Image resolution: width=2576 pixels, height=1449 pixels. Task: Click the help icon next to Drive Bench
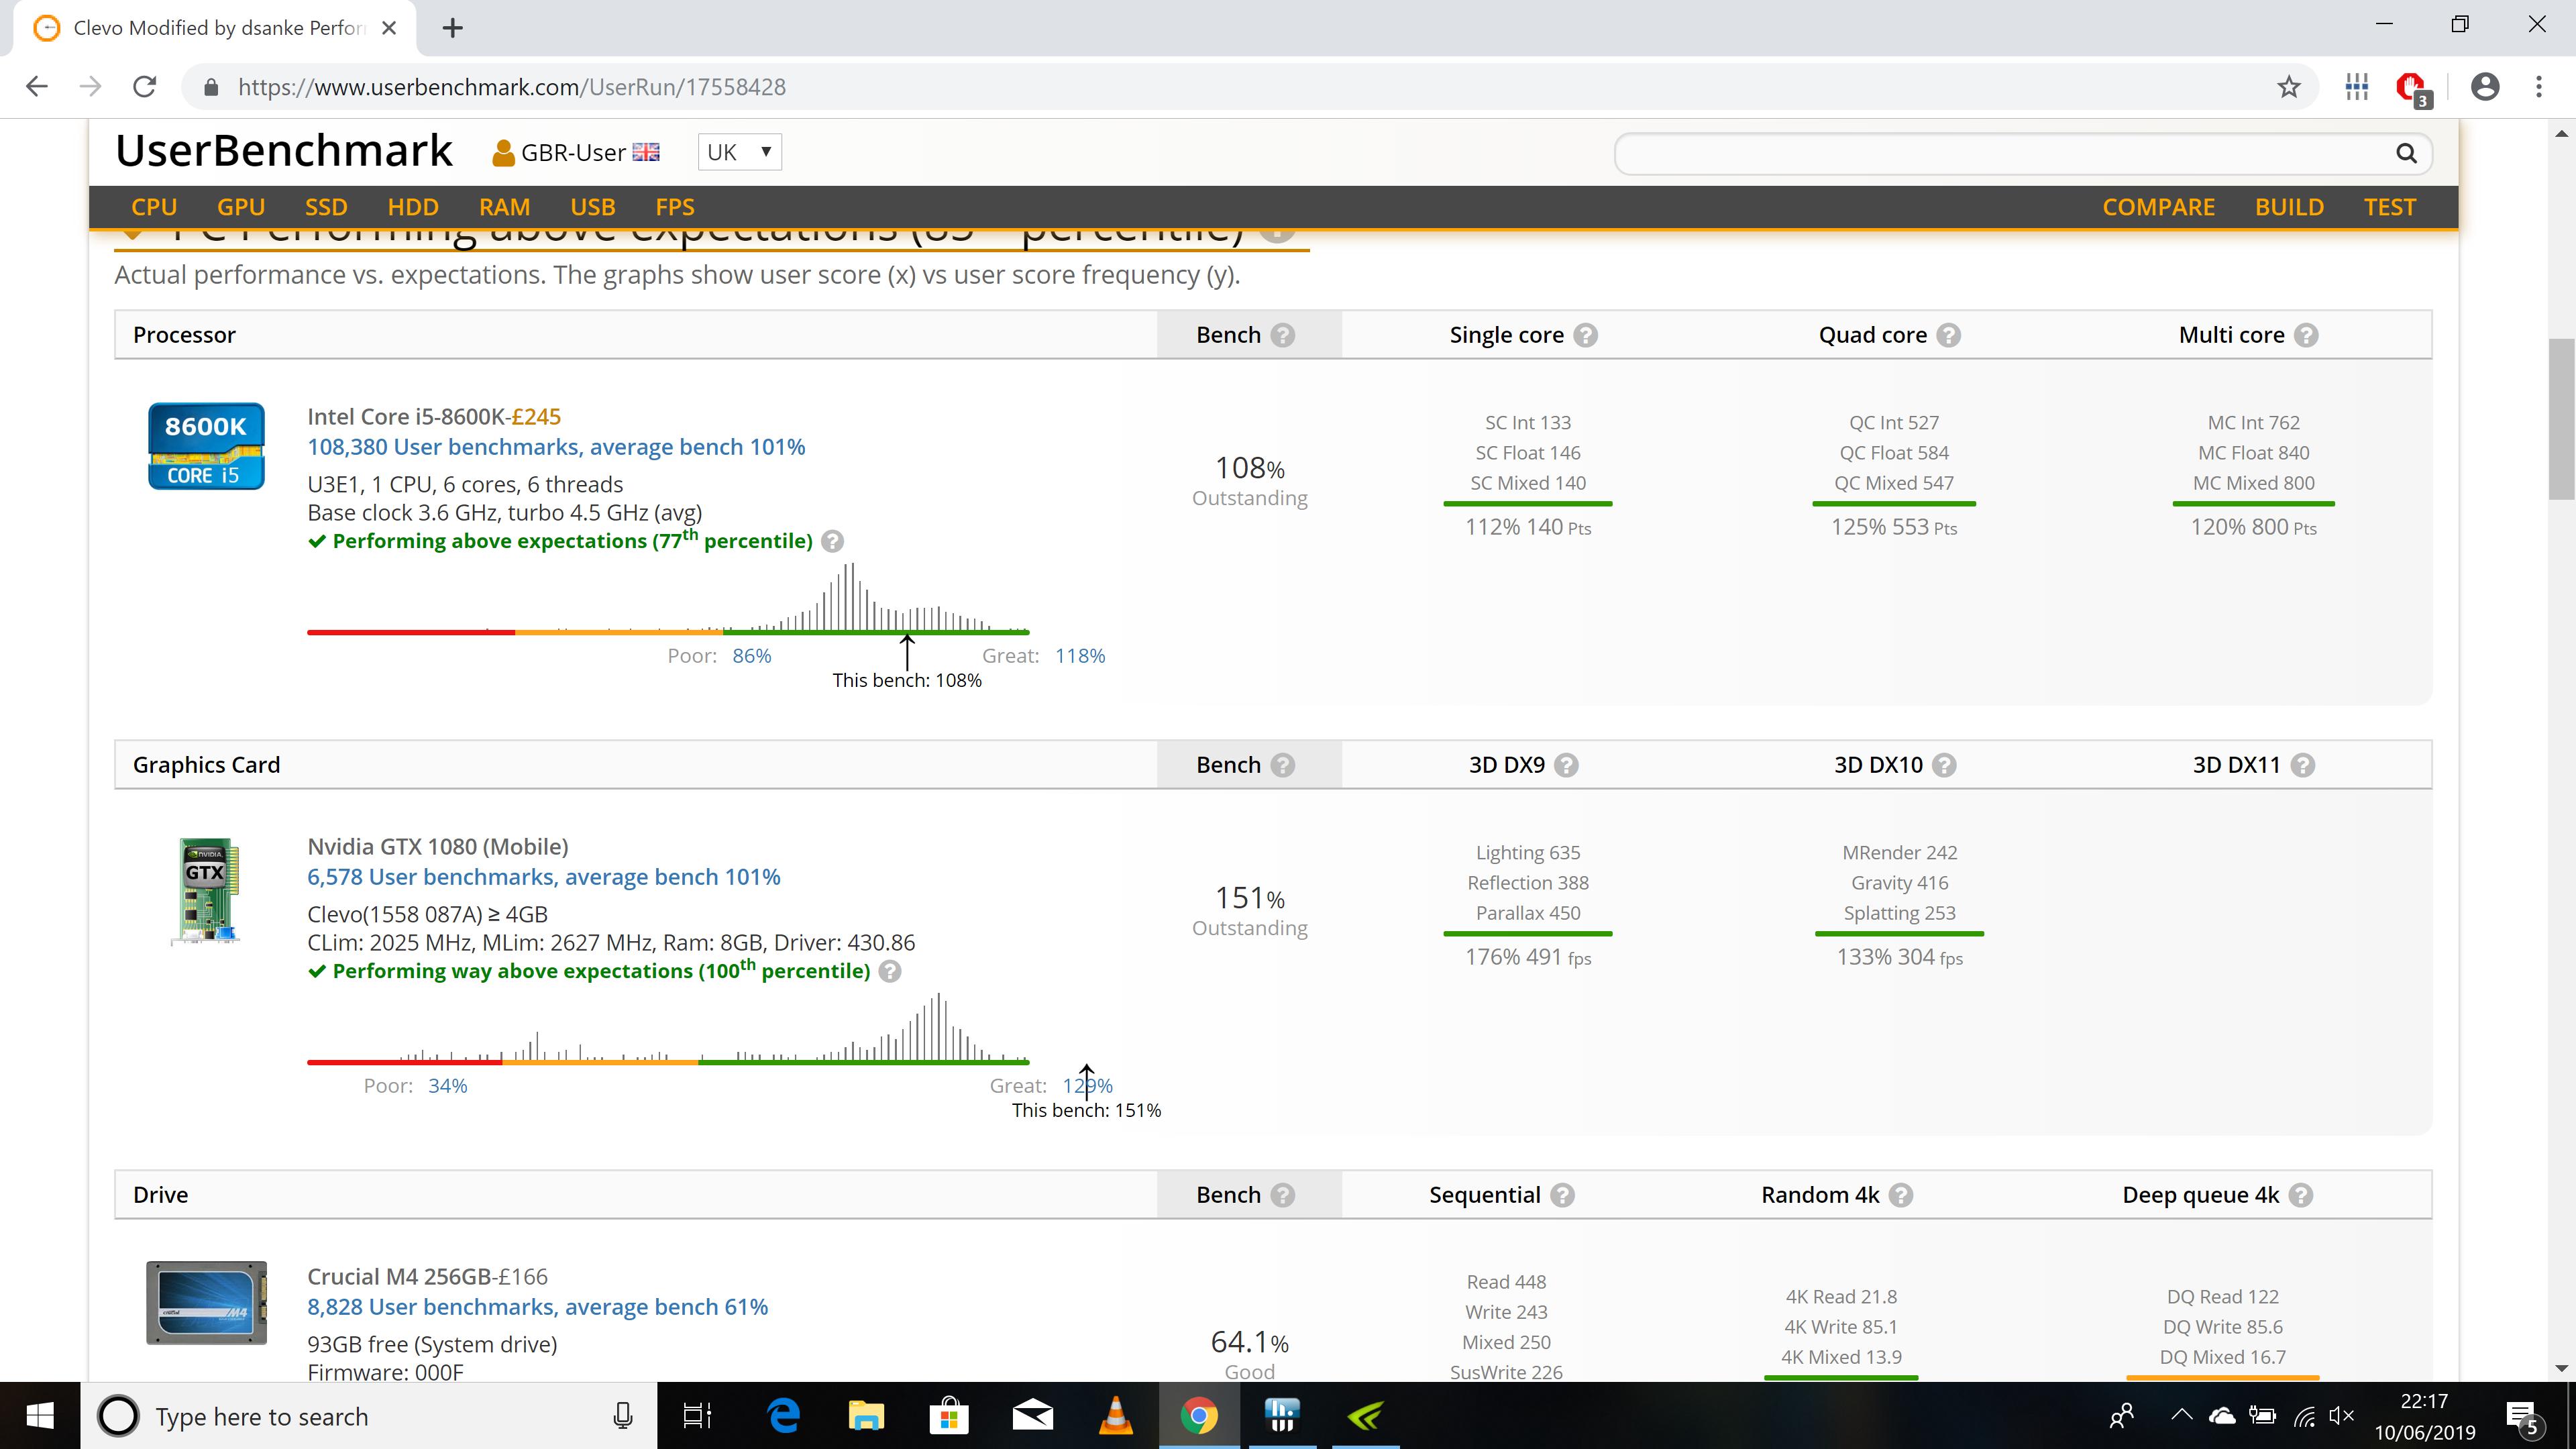(1283, 1195)
